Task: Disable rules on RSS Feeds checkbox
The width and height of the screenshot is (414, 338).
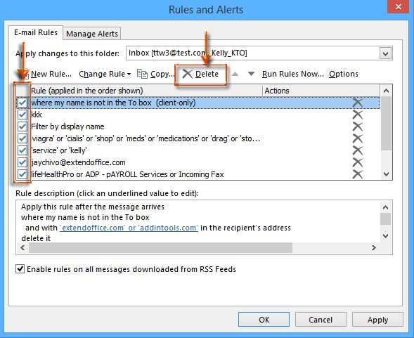Action: click(20, 269)
